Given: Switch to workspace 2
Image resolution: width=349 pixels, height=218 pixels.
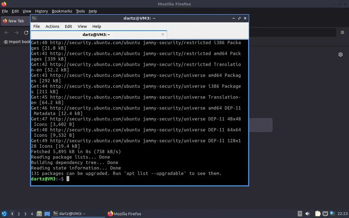Looking at the screenshot, I should [19, 214].
